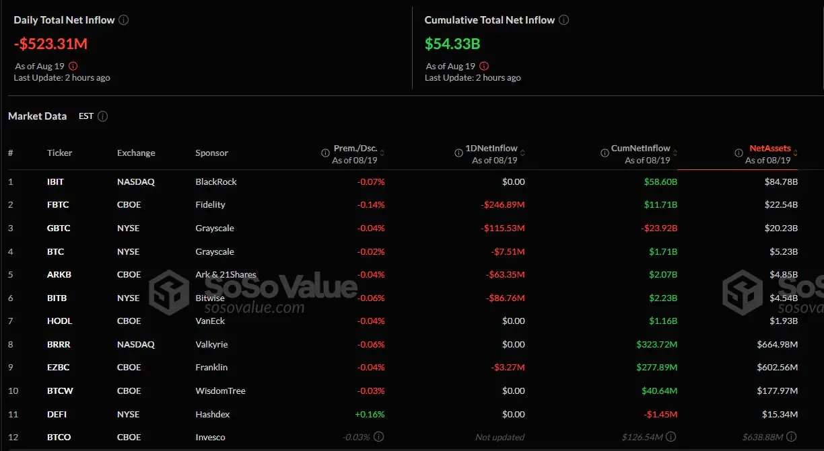Click info icon beside Daily Total Net Inflow
The height and width of the screenshot is (451, 824).
coord(124,20)
